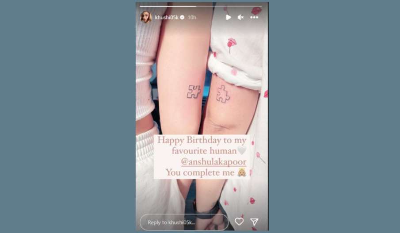Open khushi05k profile picture

click(146, 17)
